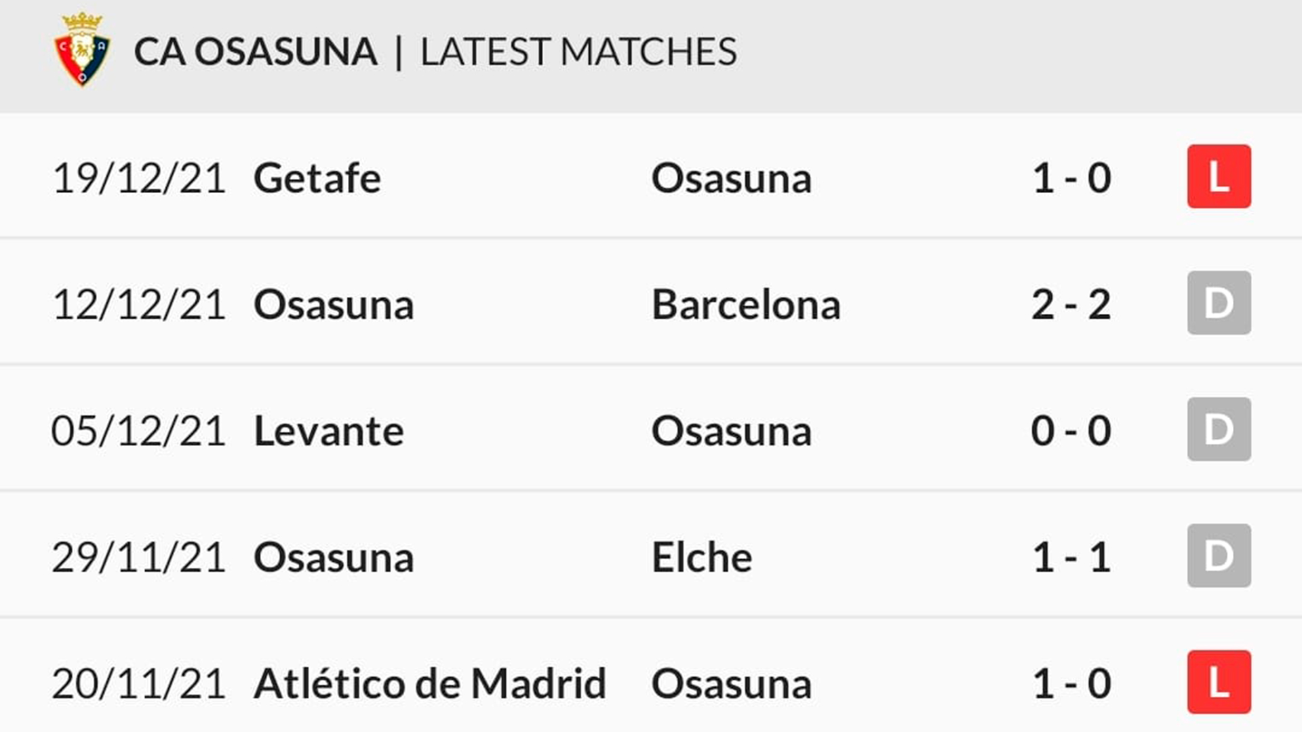Click the 1 - 1 score
This screenshot has height=732, width=1302.
pos(1071,557)
